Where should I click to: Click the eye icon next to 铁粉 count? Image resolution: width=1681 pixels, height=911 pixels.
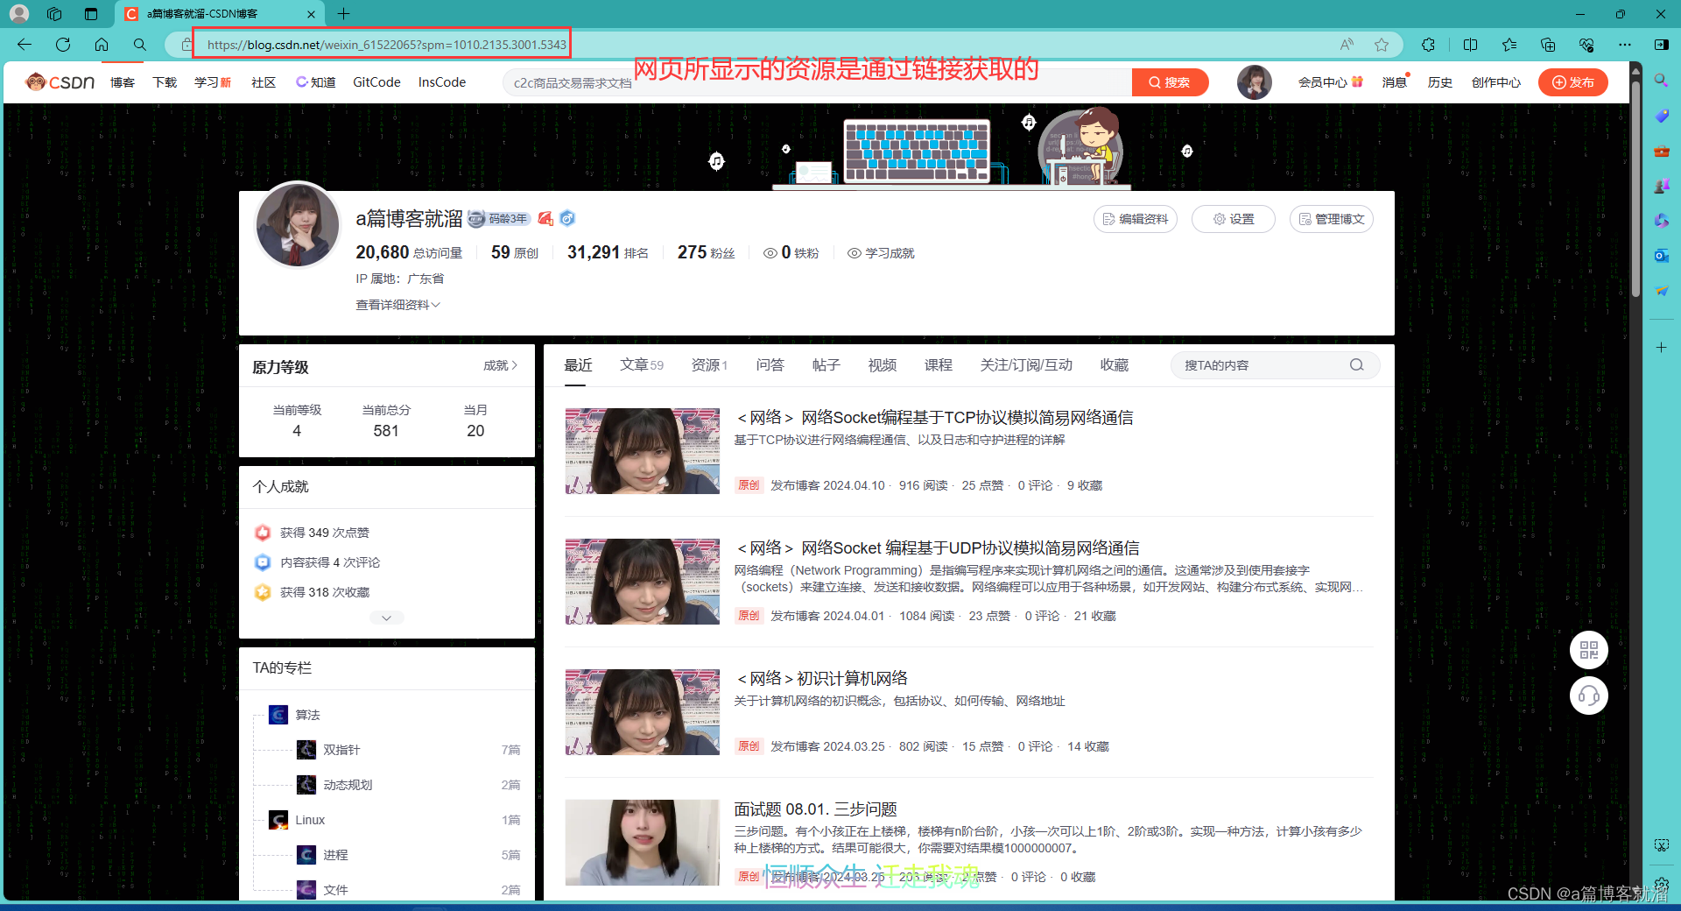click(770, 253)
